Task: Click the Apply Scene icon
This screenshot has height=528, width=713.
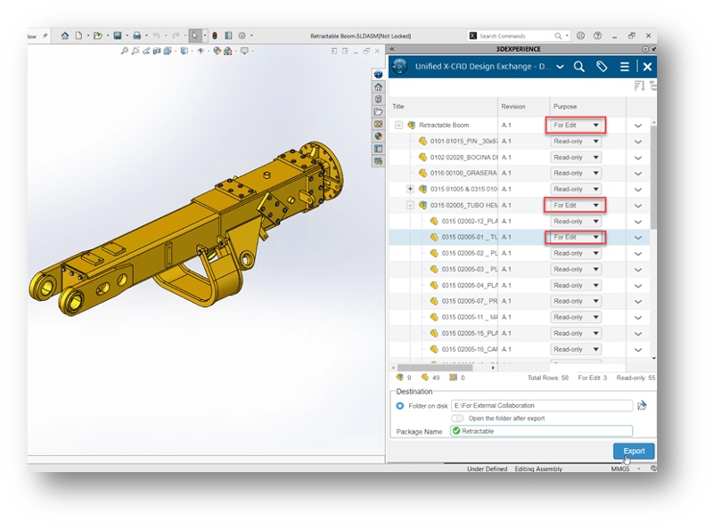Action: [x=228, y=51]
